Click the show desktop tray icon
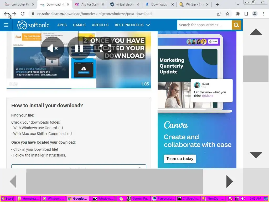269x202 pixels. pyautogui.click(x=266, y=199)
